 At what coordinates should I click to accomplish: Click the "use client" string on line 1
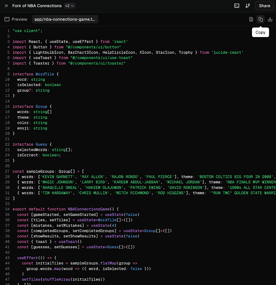[x=26, y=31]
